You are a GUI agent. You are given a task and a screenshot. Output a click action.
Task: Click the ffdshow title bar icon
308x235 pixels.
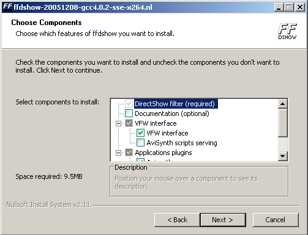7,7
